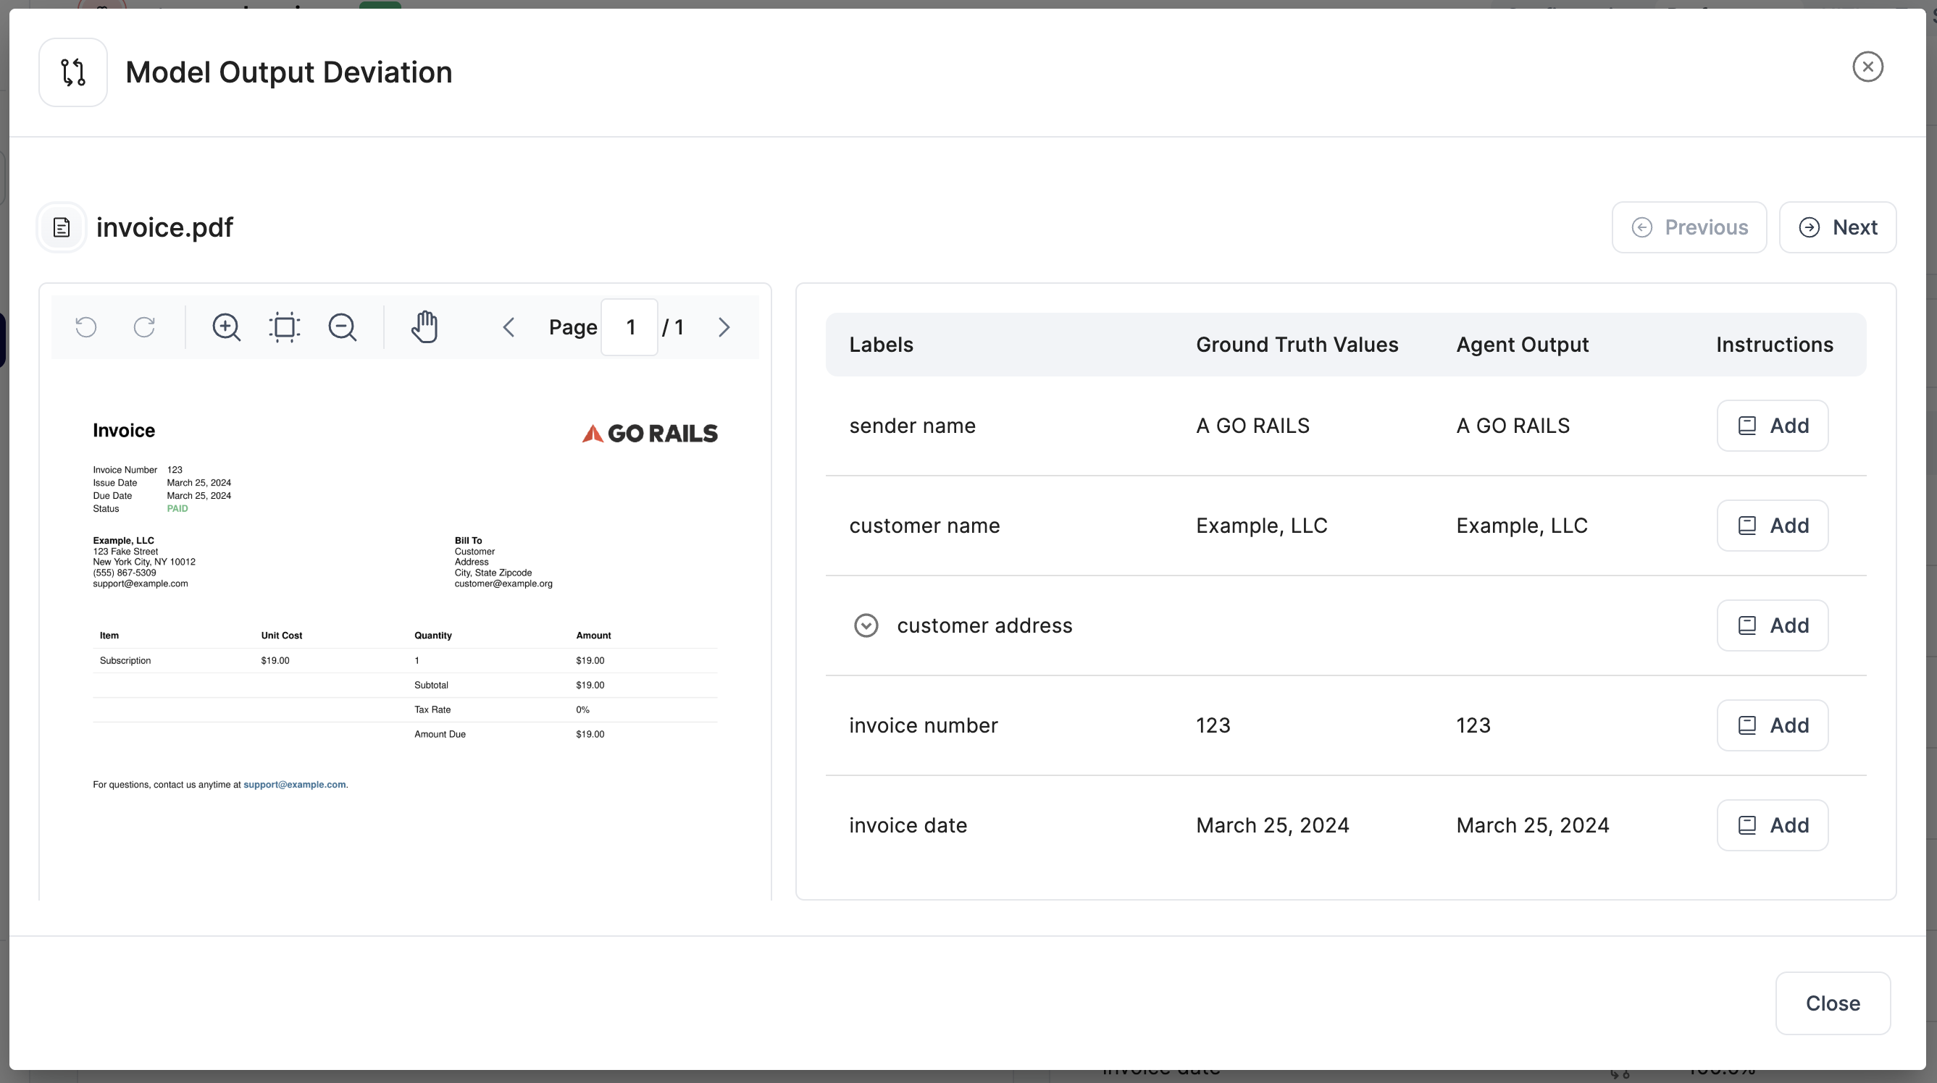Zoom in on the invoice preview

click(226, 328)
